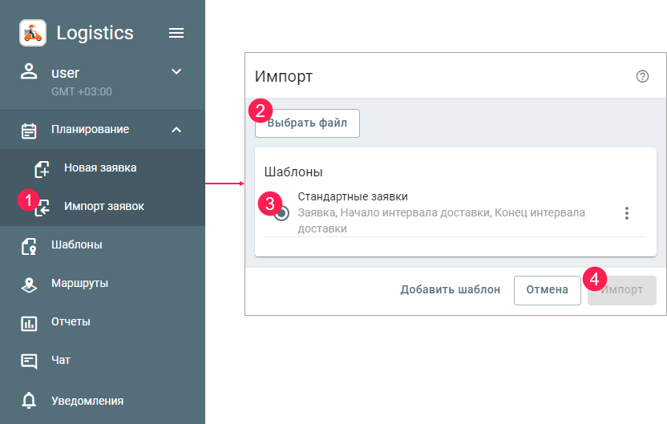667x424 pixels.
Task: Click the Новая заявка document-plus icon
Action: pos(42,169)
